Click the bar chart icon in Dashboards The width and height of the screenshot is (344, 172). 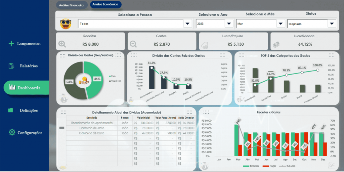(x=12, y=87)
